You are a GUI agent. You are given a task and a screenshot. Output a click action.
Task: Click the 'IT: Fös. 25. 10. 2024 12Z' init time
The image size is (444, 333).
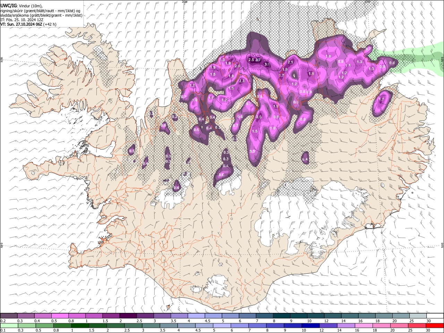tap(22, 20)
